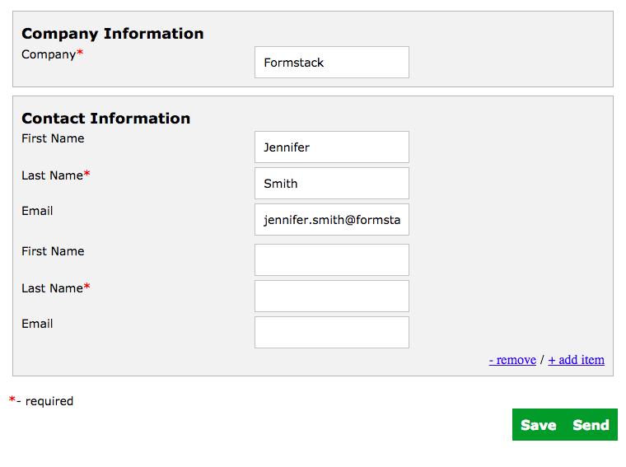Click the Last Name label beside empty field

[52, 288]
